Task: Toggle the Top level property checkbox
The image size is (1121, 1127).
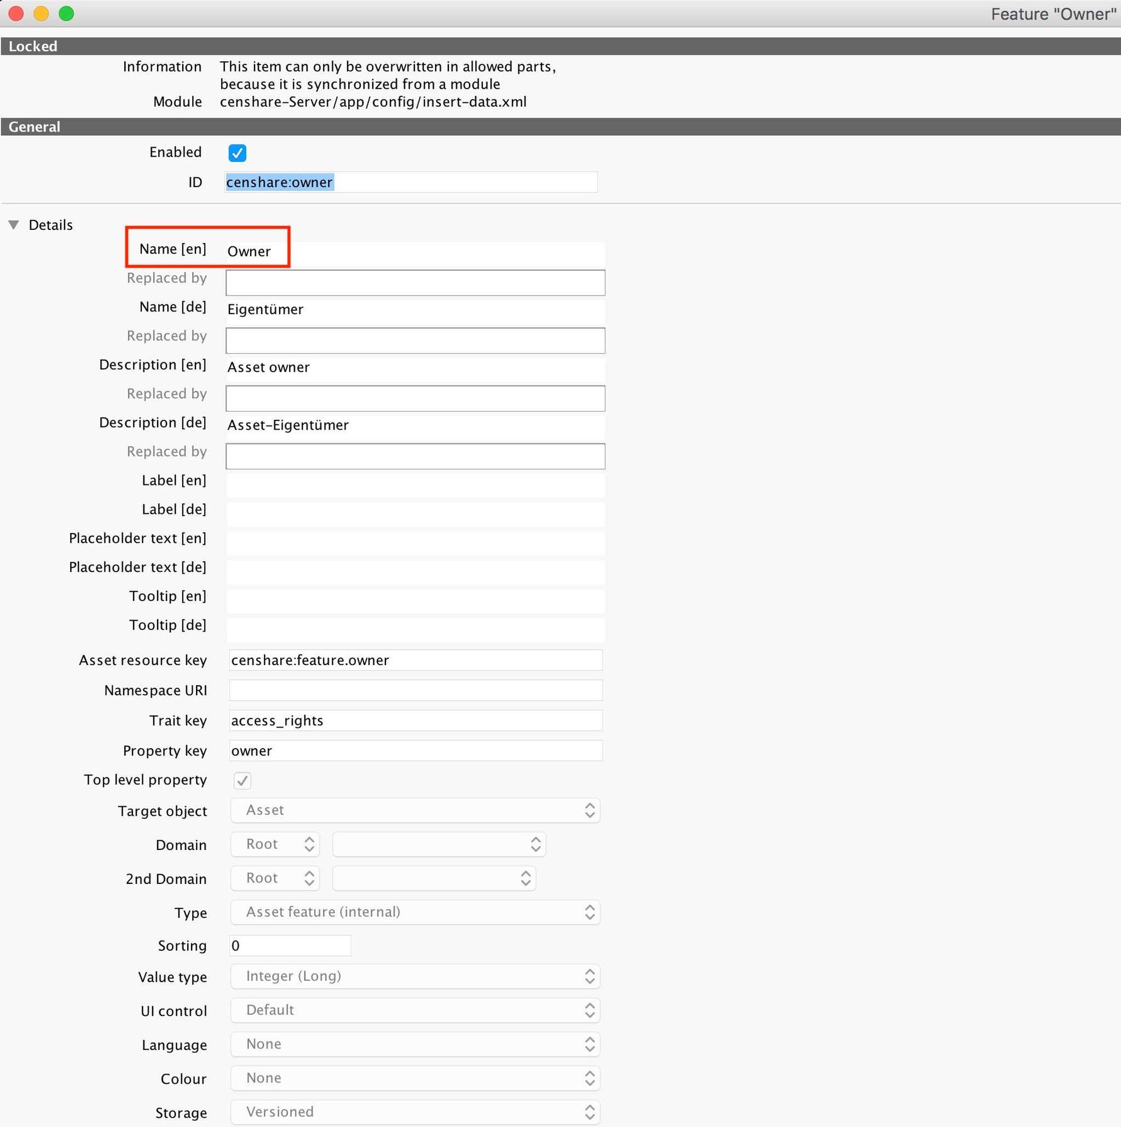Action: (x=242, y=781)
